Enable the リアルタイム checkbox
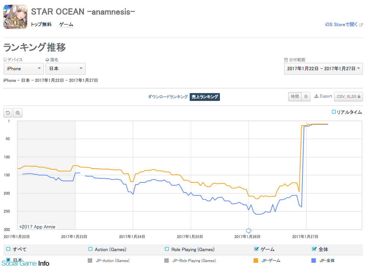This screenshot has height=268, width=367. pos(334,112)
